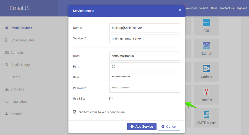Viewport: 249px width, 135px height.
Task: Click the Port input field
Action: pos(145,67)
